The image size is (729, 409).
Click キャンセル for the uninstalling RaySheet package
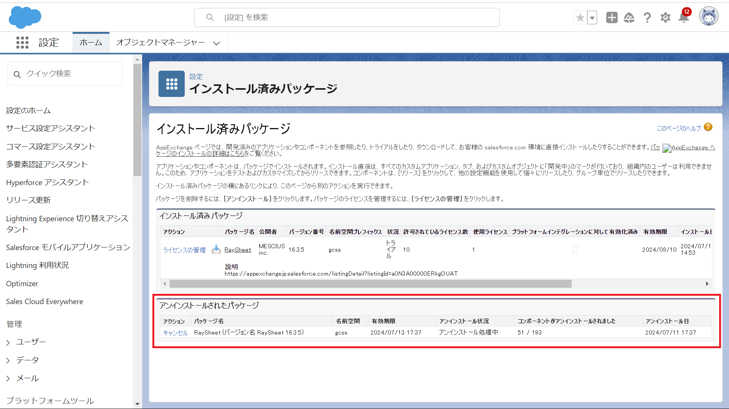[x=175, y=333]
